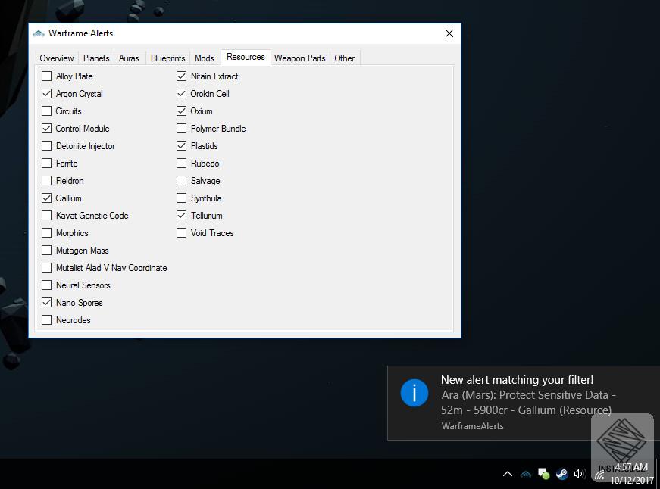Select the Resources tab
Viewport: 660px width, 489px height.
(246, 57)
